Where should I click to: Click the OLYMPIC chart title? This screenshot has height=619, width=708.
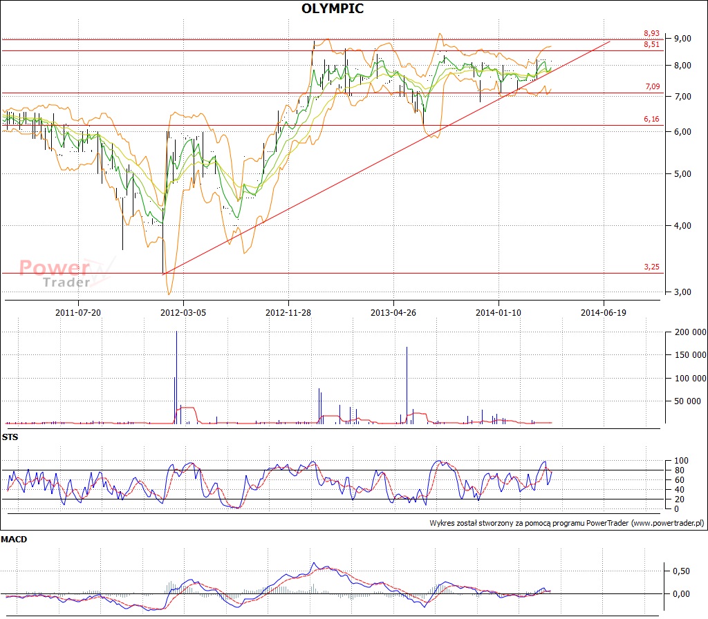click(333, 8)
